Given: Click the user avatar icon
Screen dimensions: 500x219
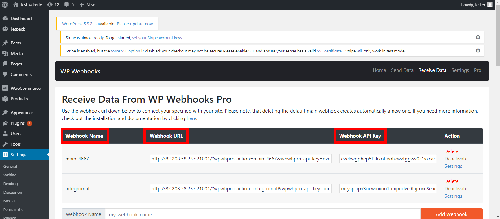Looking at the screenshot, I should coord(490,5).
